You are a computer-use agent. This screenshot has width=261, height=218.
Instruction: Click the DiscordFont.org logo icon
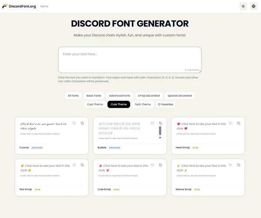click(x=5, y=7)
